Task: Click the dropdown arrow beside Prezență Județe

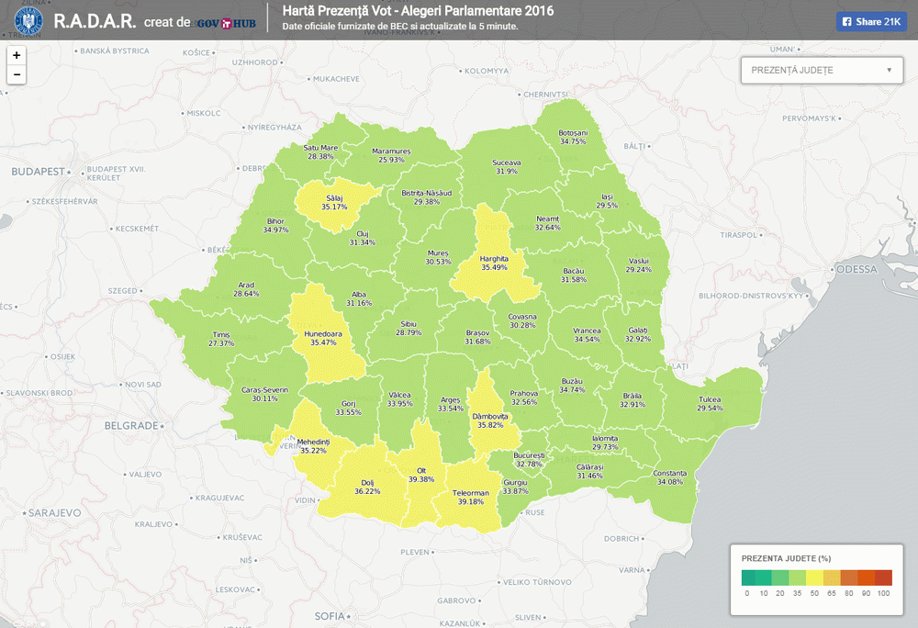Action: tap(889, 70)
